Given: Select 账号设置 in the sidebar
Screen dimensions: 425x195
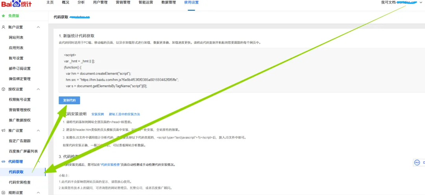Looking at the screenshot, I should (16, 58).
